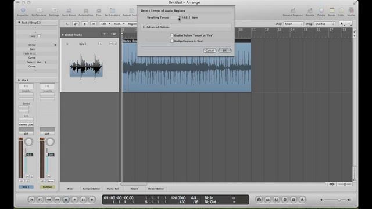Click the rewind transport button

[49, 200]
